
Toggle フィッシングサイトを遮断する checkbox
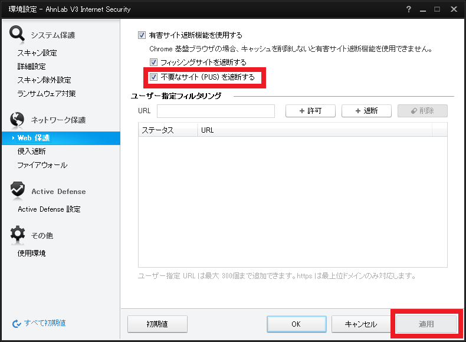153,62
